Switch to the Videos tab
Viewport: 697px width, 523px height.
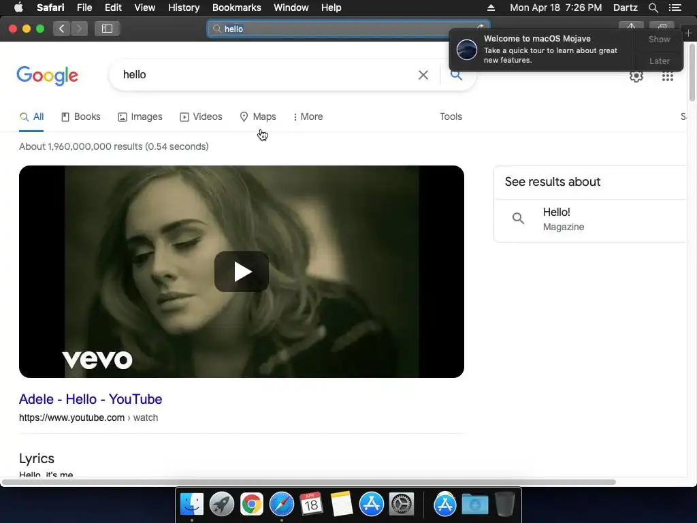tap(201, 117)
